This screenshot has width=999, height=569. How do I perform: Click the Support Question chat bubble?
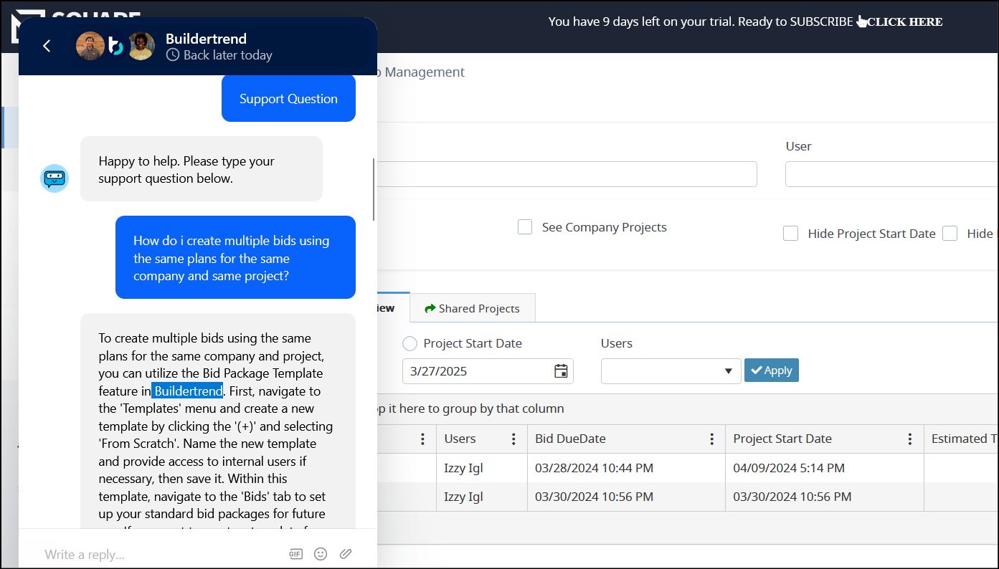pyautogui.click(x=288, y=99)
